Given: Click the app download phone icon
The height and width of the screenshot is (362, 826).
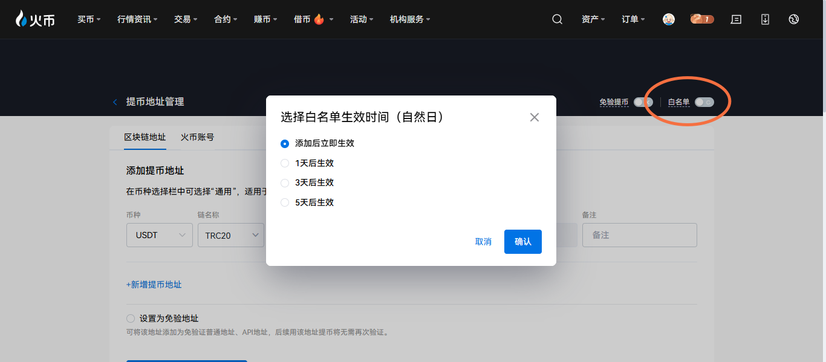Looking at the screenshot, I should pyautogui.click(x=765, y=19).
